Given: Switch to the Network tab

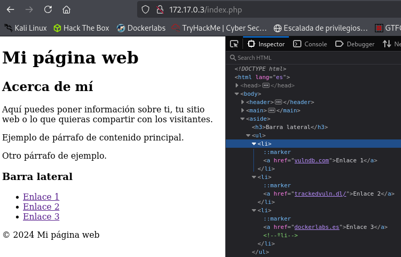Looking at the screenshot, I should 391,44.
